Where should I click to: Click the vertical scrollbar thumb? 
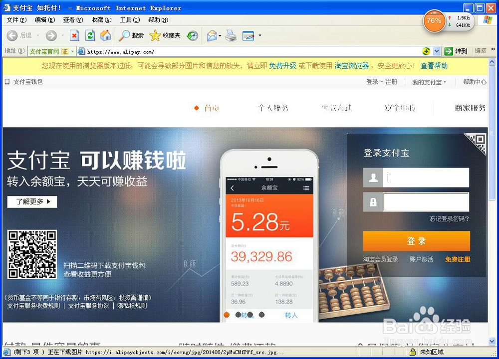492,133
